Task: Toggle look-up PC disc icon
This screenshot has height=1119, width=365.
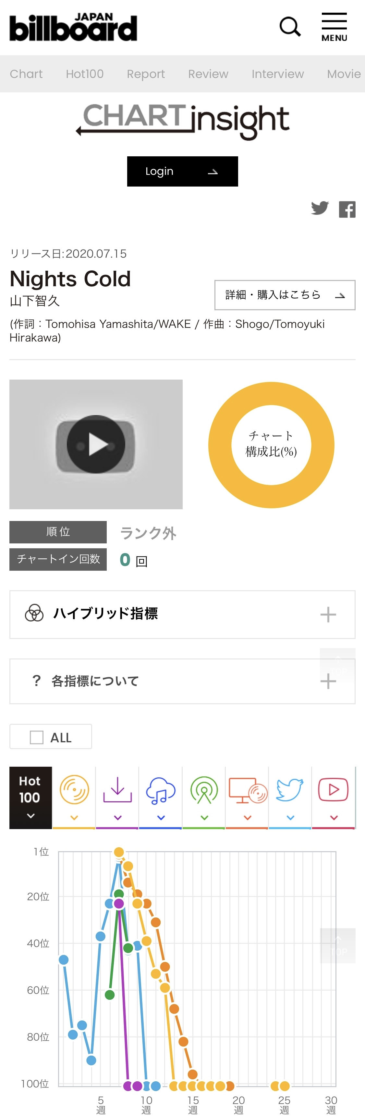Action: click(247, 798)
